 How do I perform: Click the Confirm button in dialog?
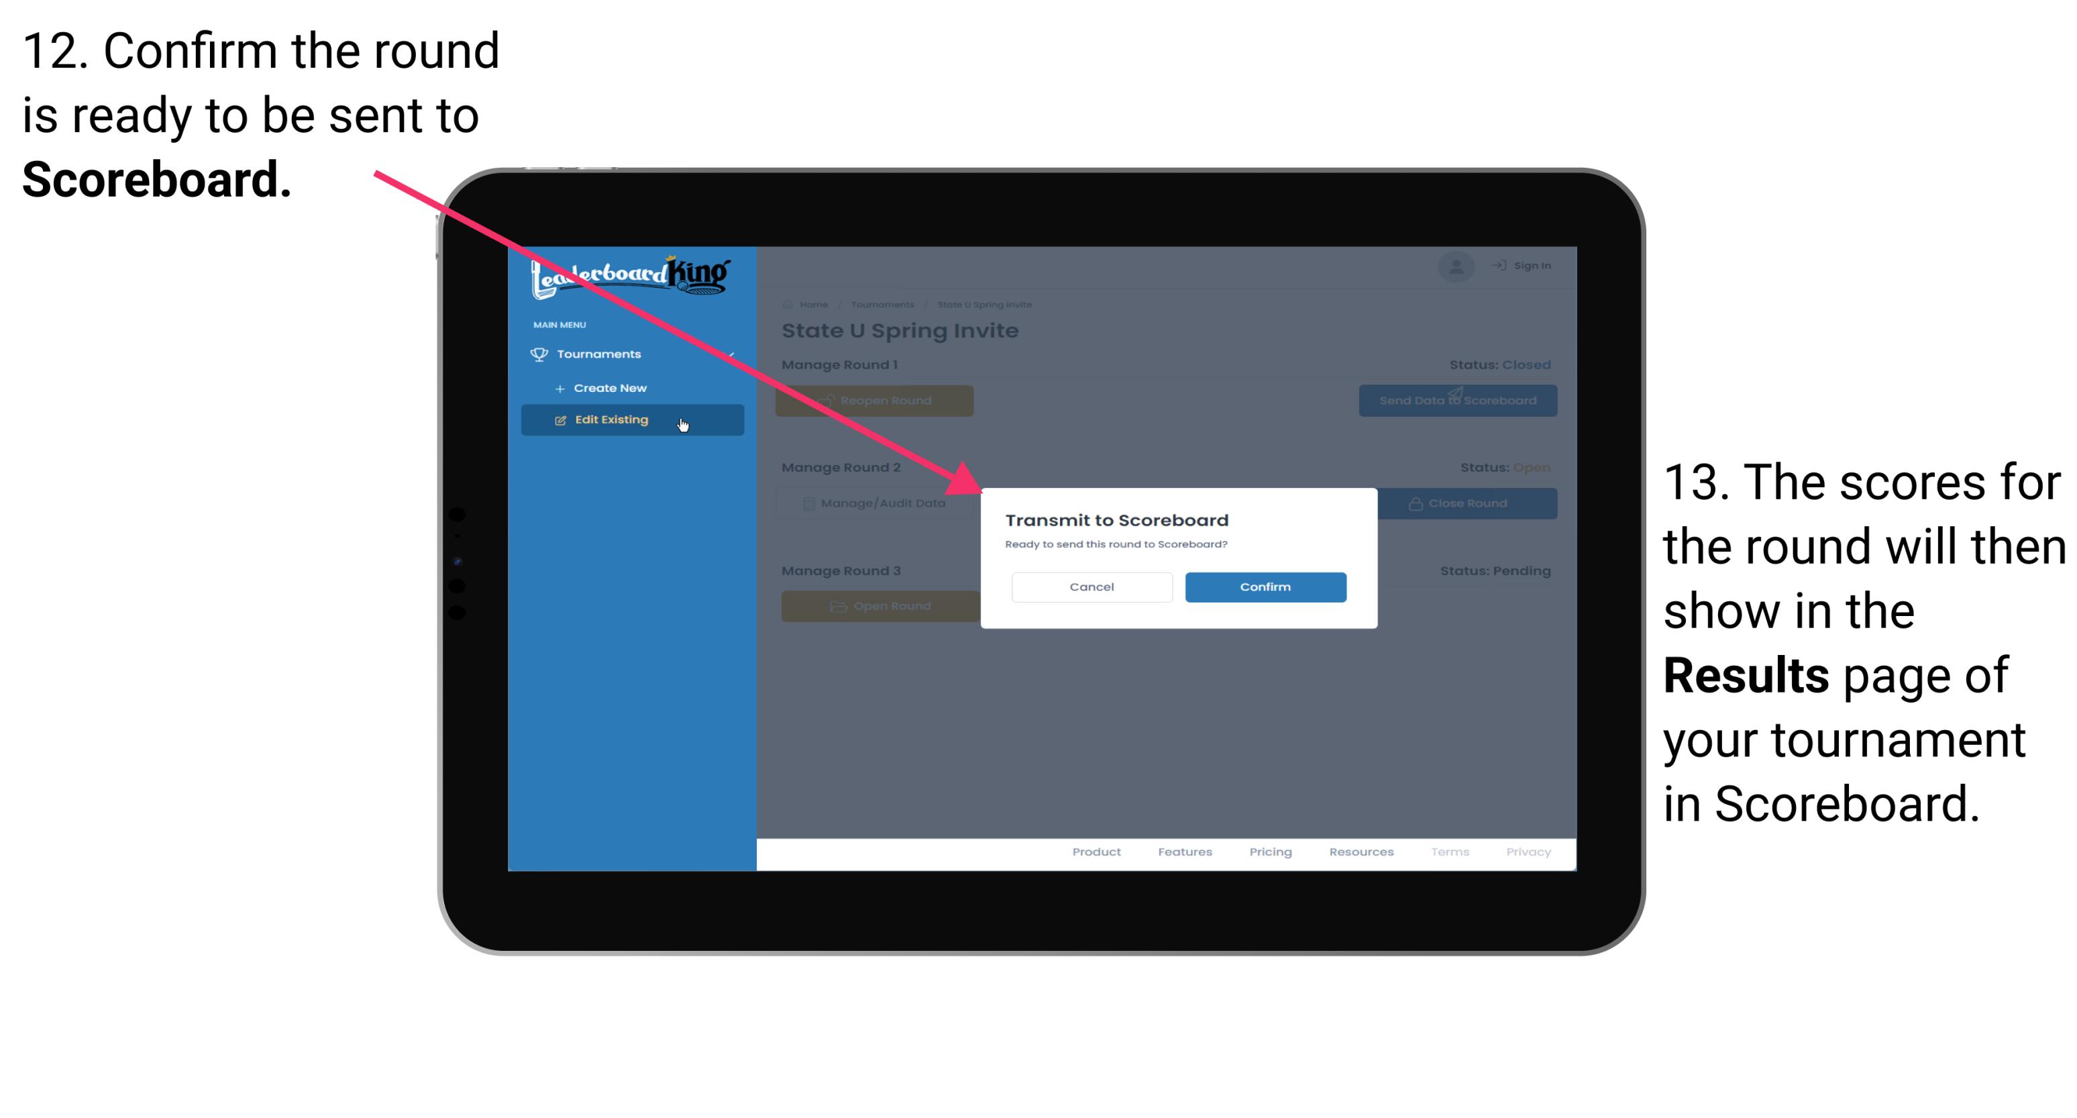[x=1262, y=585]
